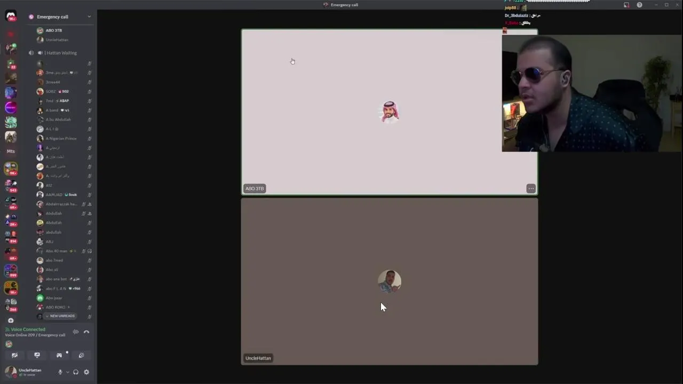
Task: Select the ABO 3TB video tile
Action: click(x=390, y=112)
